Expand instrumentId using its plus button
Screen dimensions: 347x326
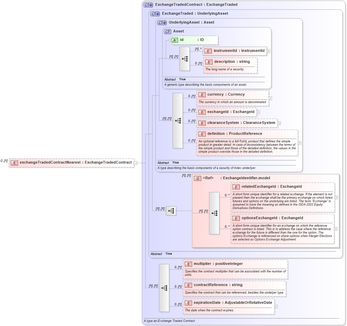point(269,51)
